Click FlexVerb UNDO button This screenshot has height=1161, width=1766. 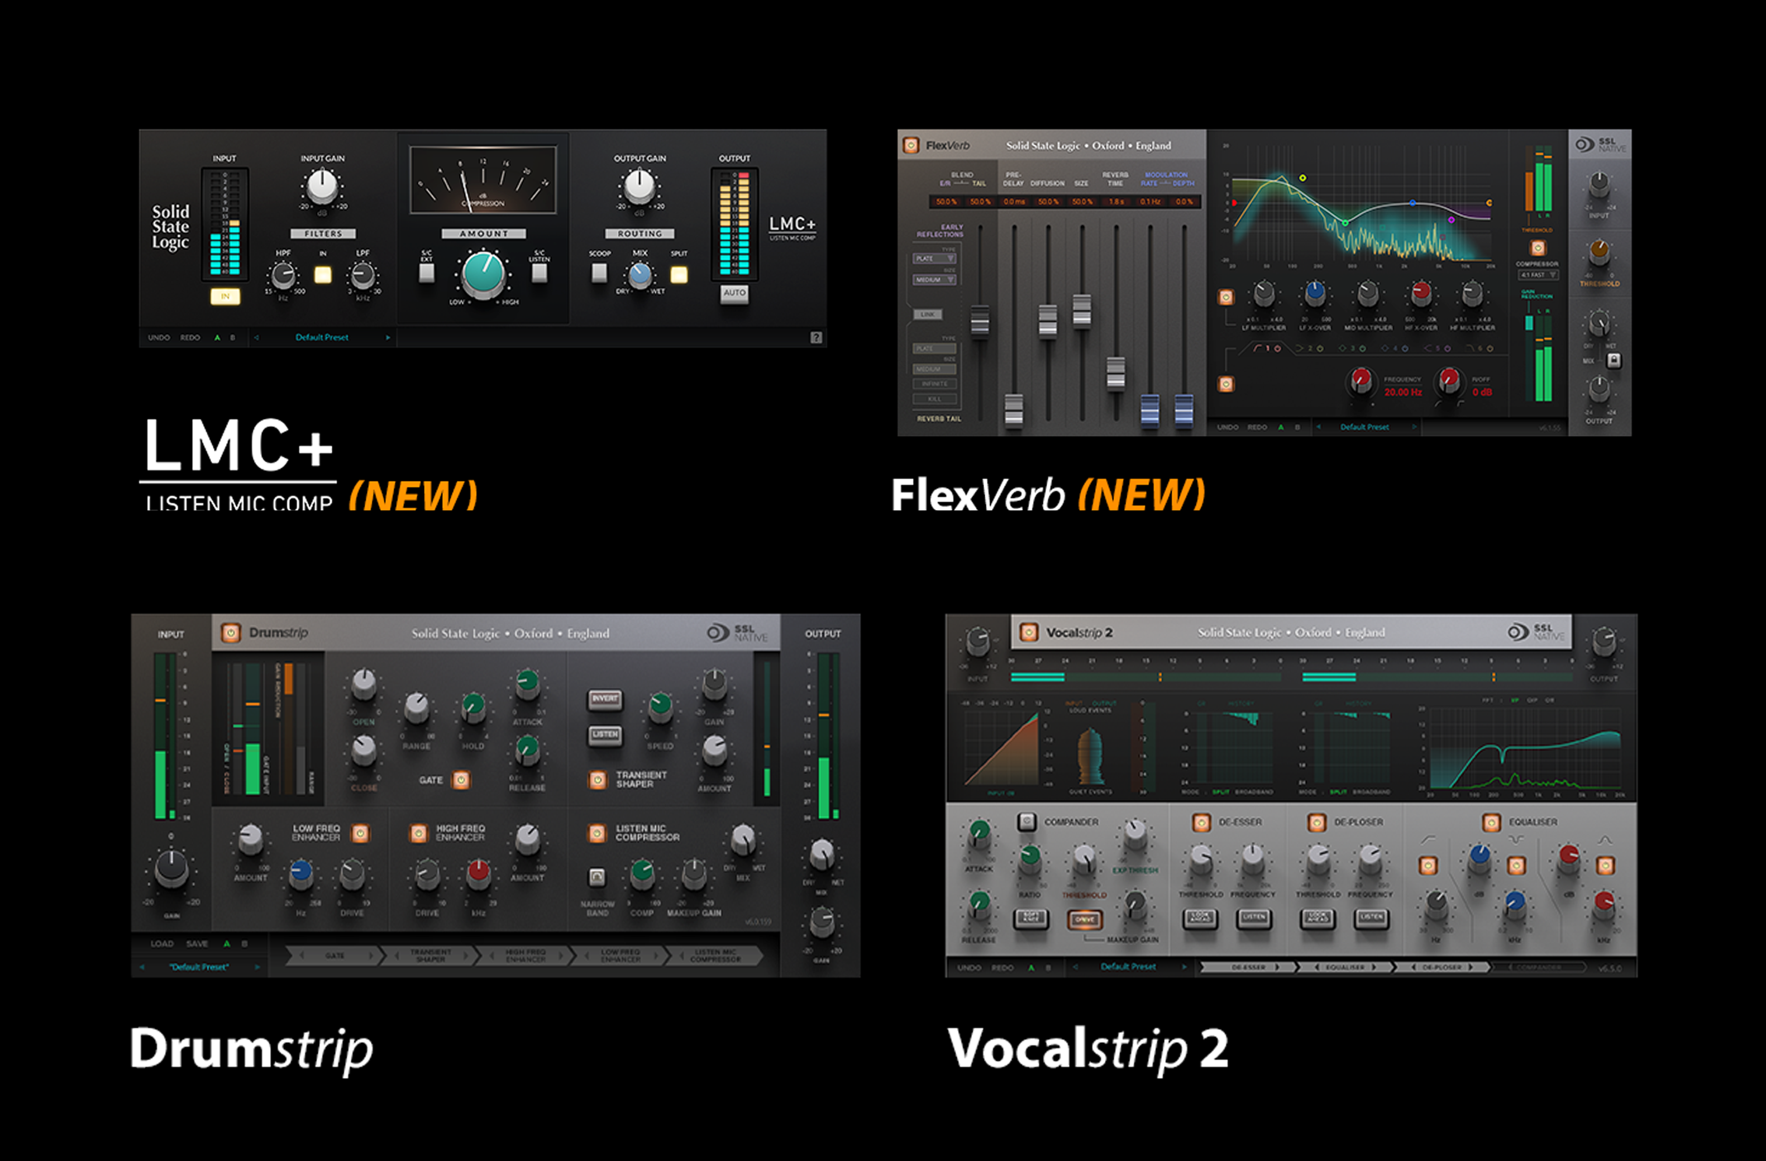1227,427
